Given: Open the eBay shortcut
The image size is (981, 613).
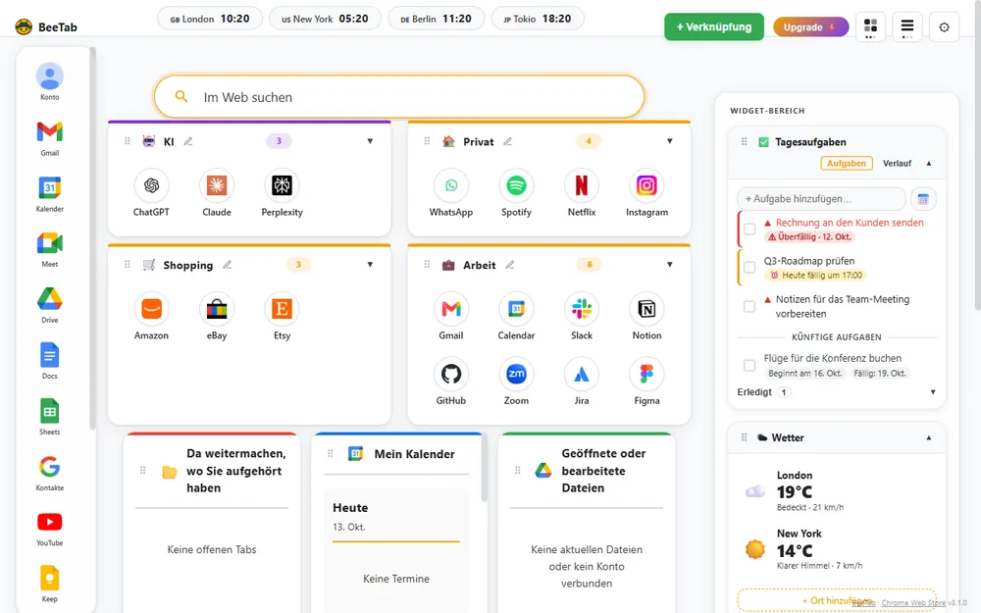Looking at the screenshot, I should coord(217,309).
